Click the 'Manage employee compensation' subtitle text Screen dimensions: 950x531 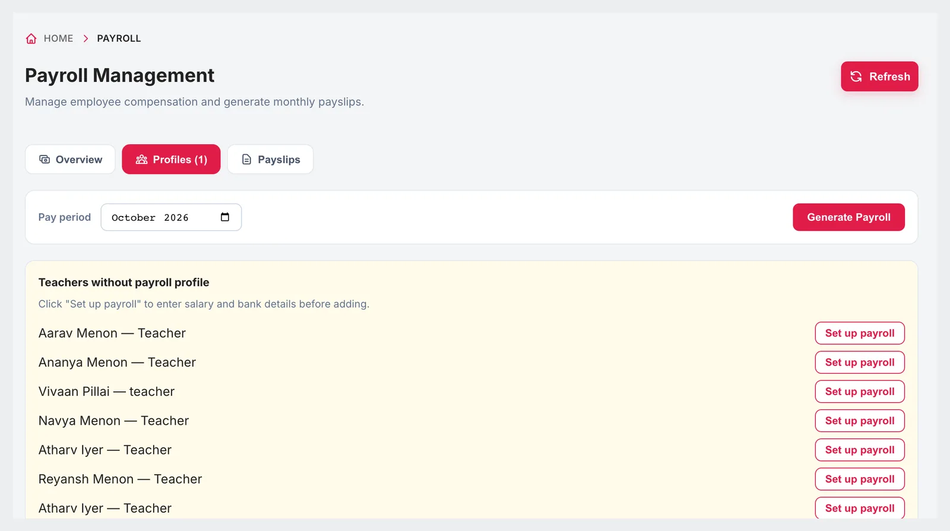(x=194, y=102)
